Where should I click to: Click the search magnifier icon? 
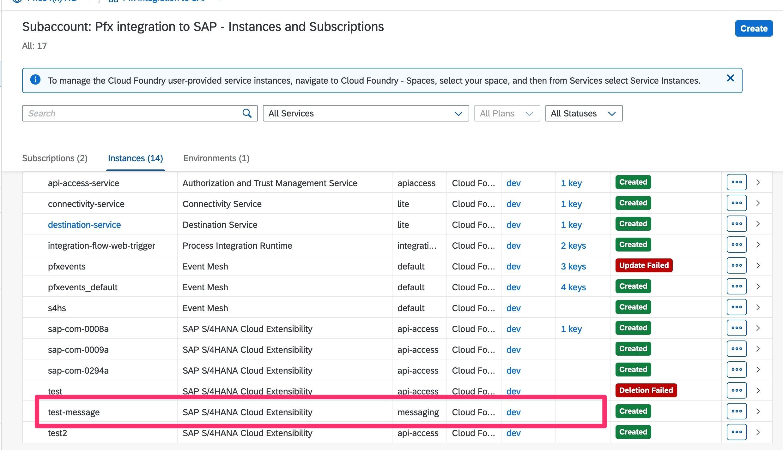coord(247,113)
